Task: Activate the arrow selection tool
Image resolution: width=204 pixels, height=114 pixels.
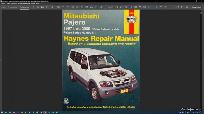Action: (156, 7)
